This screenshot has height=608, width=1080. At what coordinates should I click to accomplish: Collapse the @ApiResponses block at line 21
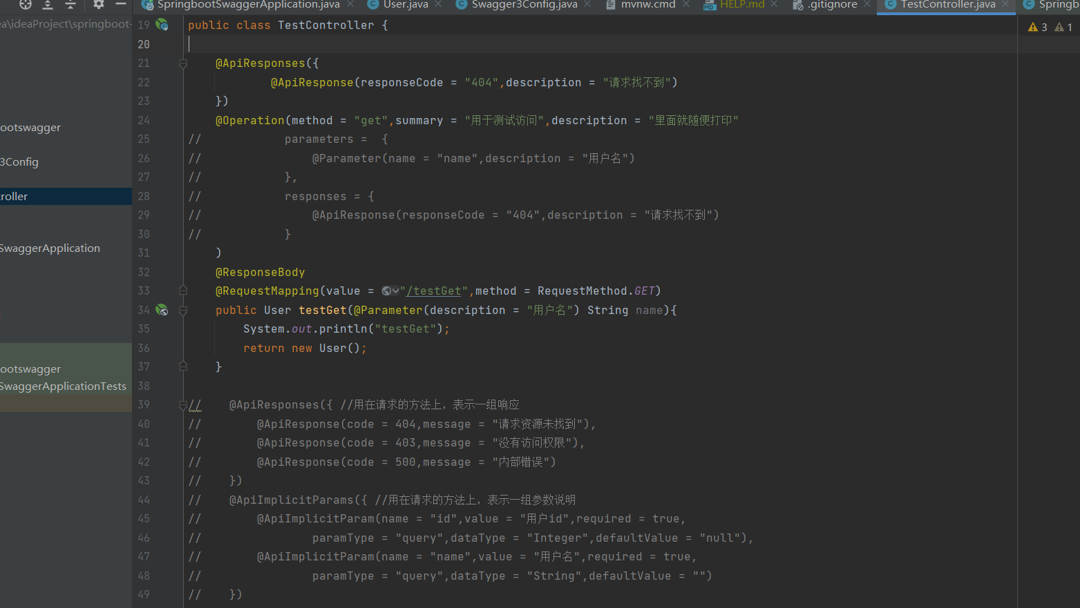[183, 63]
